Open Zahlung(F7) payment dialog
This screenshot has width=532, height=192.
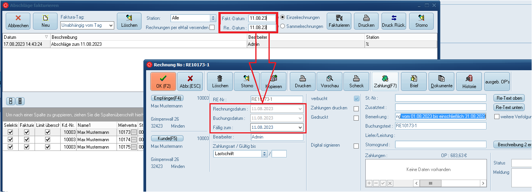[385, 81]
